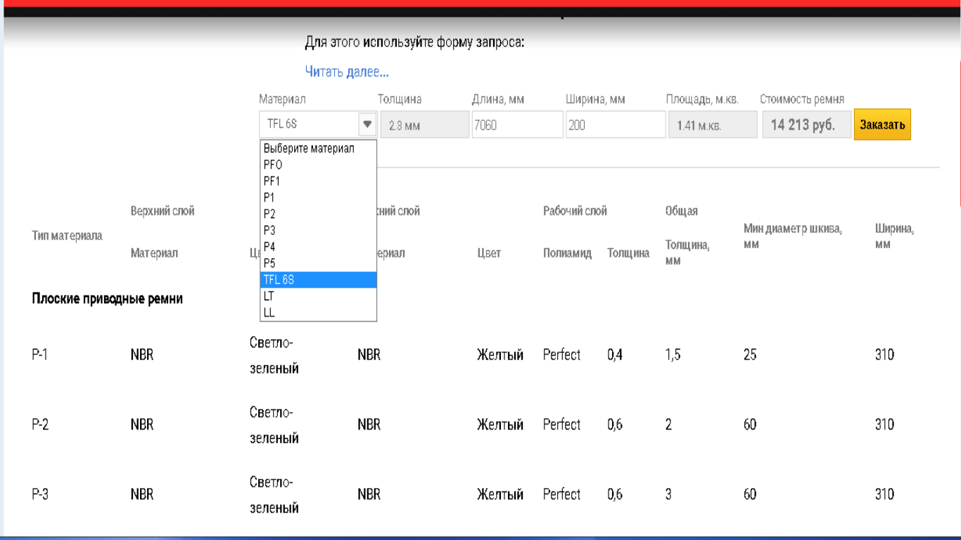961x540 pixels.
Task: Choose P3 from material list
Action: [318, 230]
